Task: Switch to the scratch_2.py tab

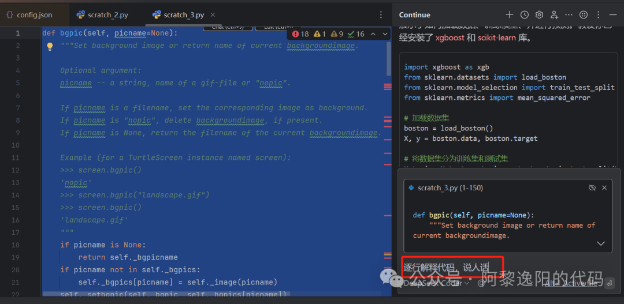Action: point(104,15)
